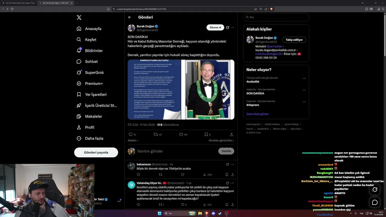The width and height of the screenshot is (386, 217).
Task: Open Premium+ in the sidebar
Action: [x=90, y=83]
